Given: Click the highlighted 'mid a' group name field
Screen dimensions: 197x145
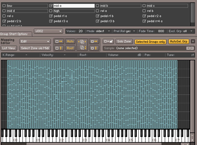Looking at the screenshot, I should 74,6.
